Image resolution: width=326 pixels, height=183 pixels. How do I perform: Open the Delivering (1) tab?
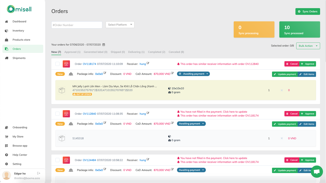coord(136,52)
